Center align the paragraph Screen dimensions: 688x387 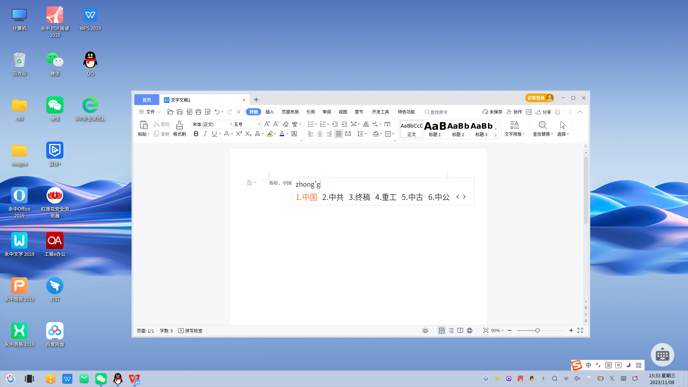(x=320, y=134)
